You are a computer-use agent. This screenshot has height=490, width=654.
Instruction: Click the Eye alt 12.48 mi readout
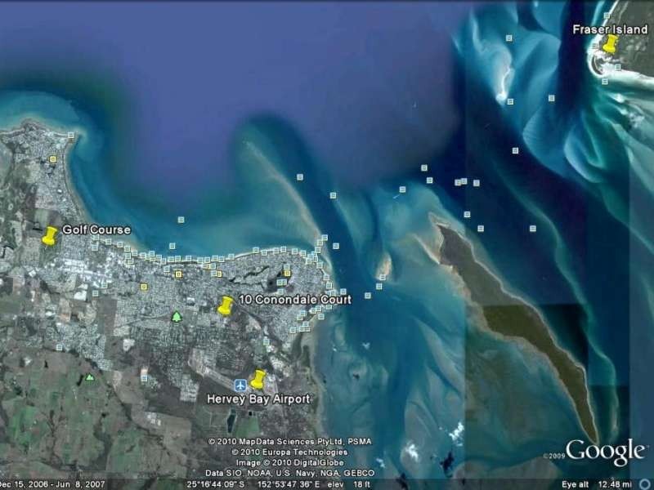[x=597, y=484]
